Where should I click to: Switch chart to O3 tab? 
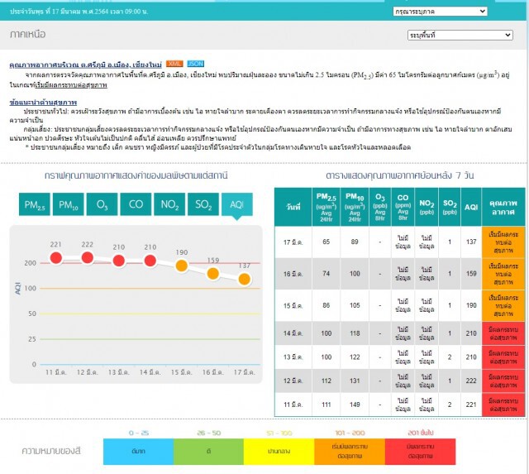click(x=102, y=204)
